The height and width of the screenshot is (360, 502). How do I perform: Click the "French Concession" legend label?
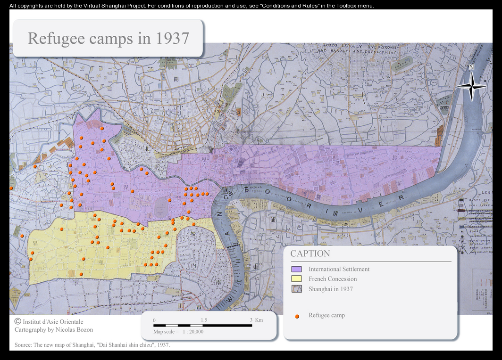click(x=333, y=279)
